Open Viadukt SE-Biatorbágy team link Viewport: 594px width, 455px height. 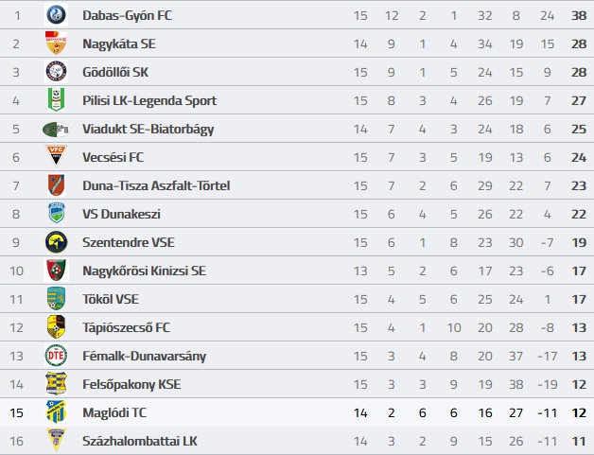(148, 129)
